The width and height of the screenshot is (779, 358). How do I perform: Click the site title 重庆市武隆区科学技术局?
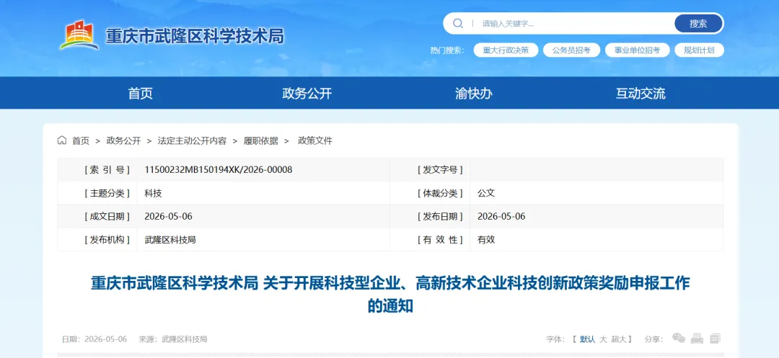pos(195,36)
